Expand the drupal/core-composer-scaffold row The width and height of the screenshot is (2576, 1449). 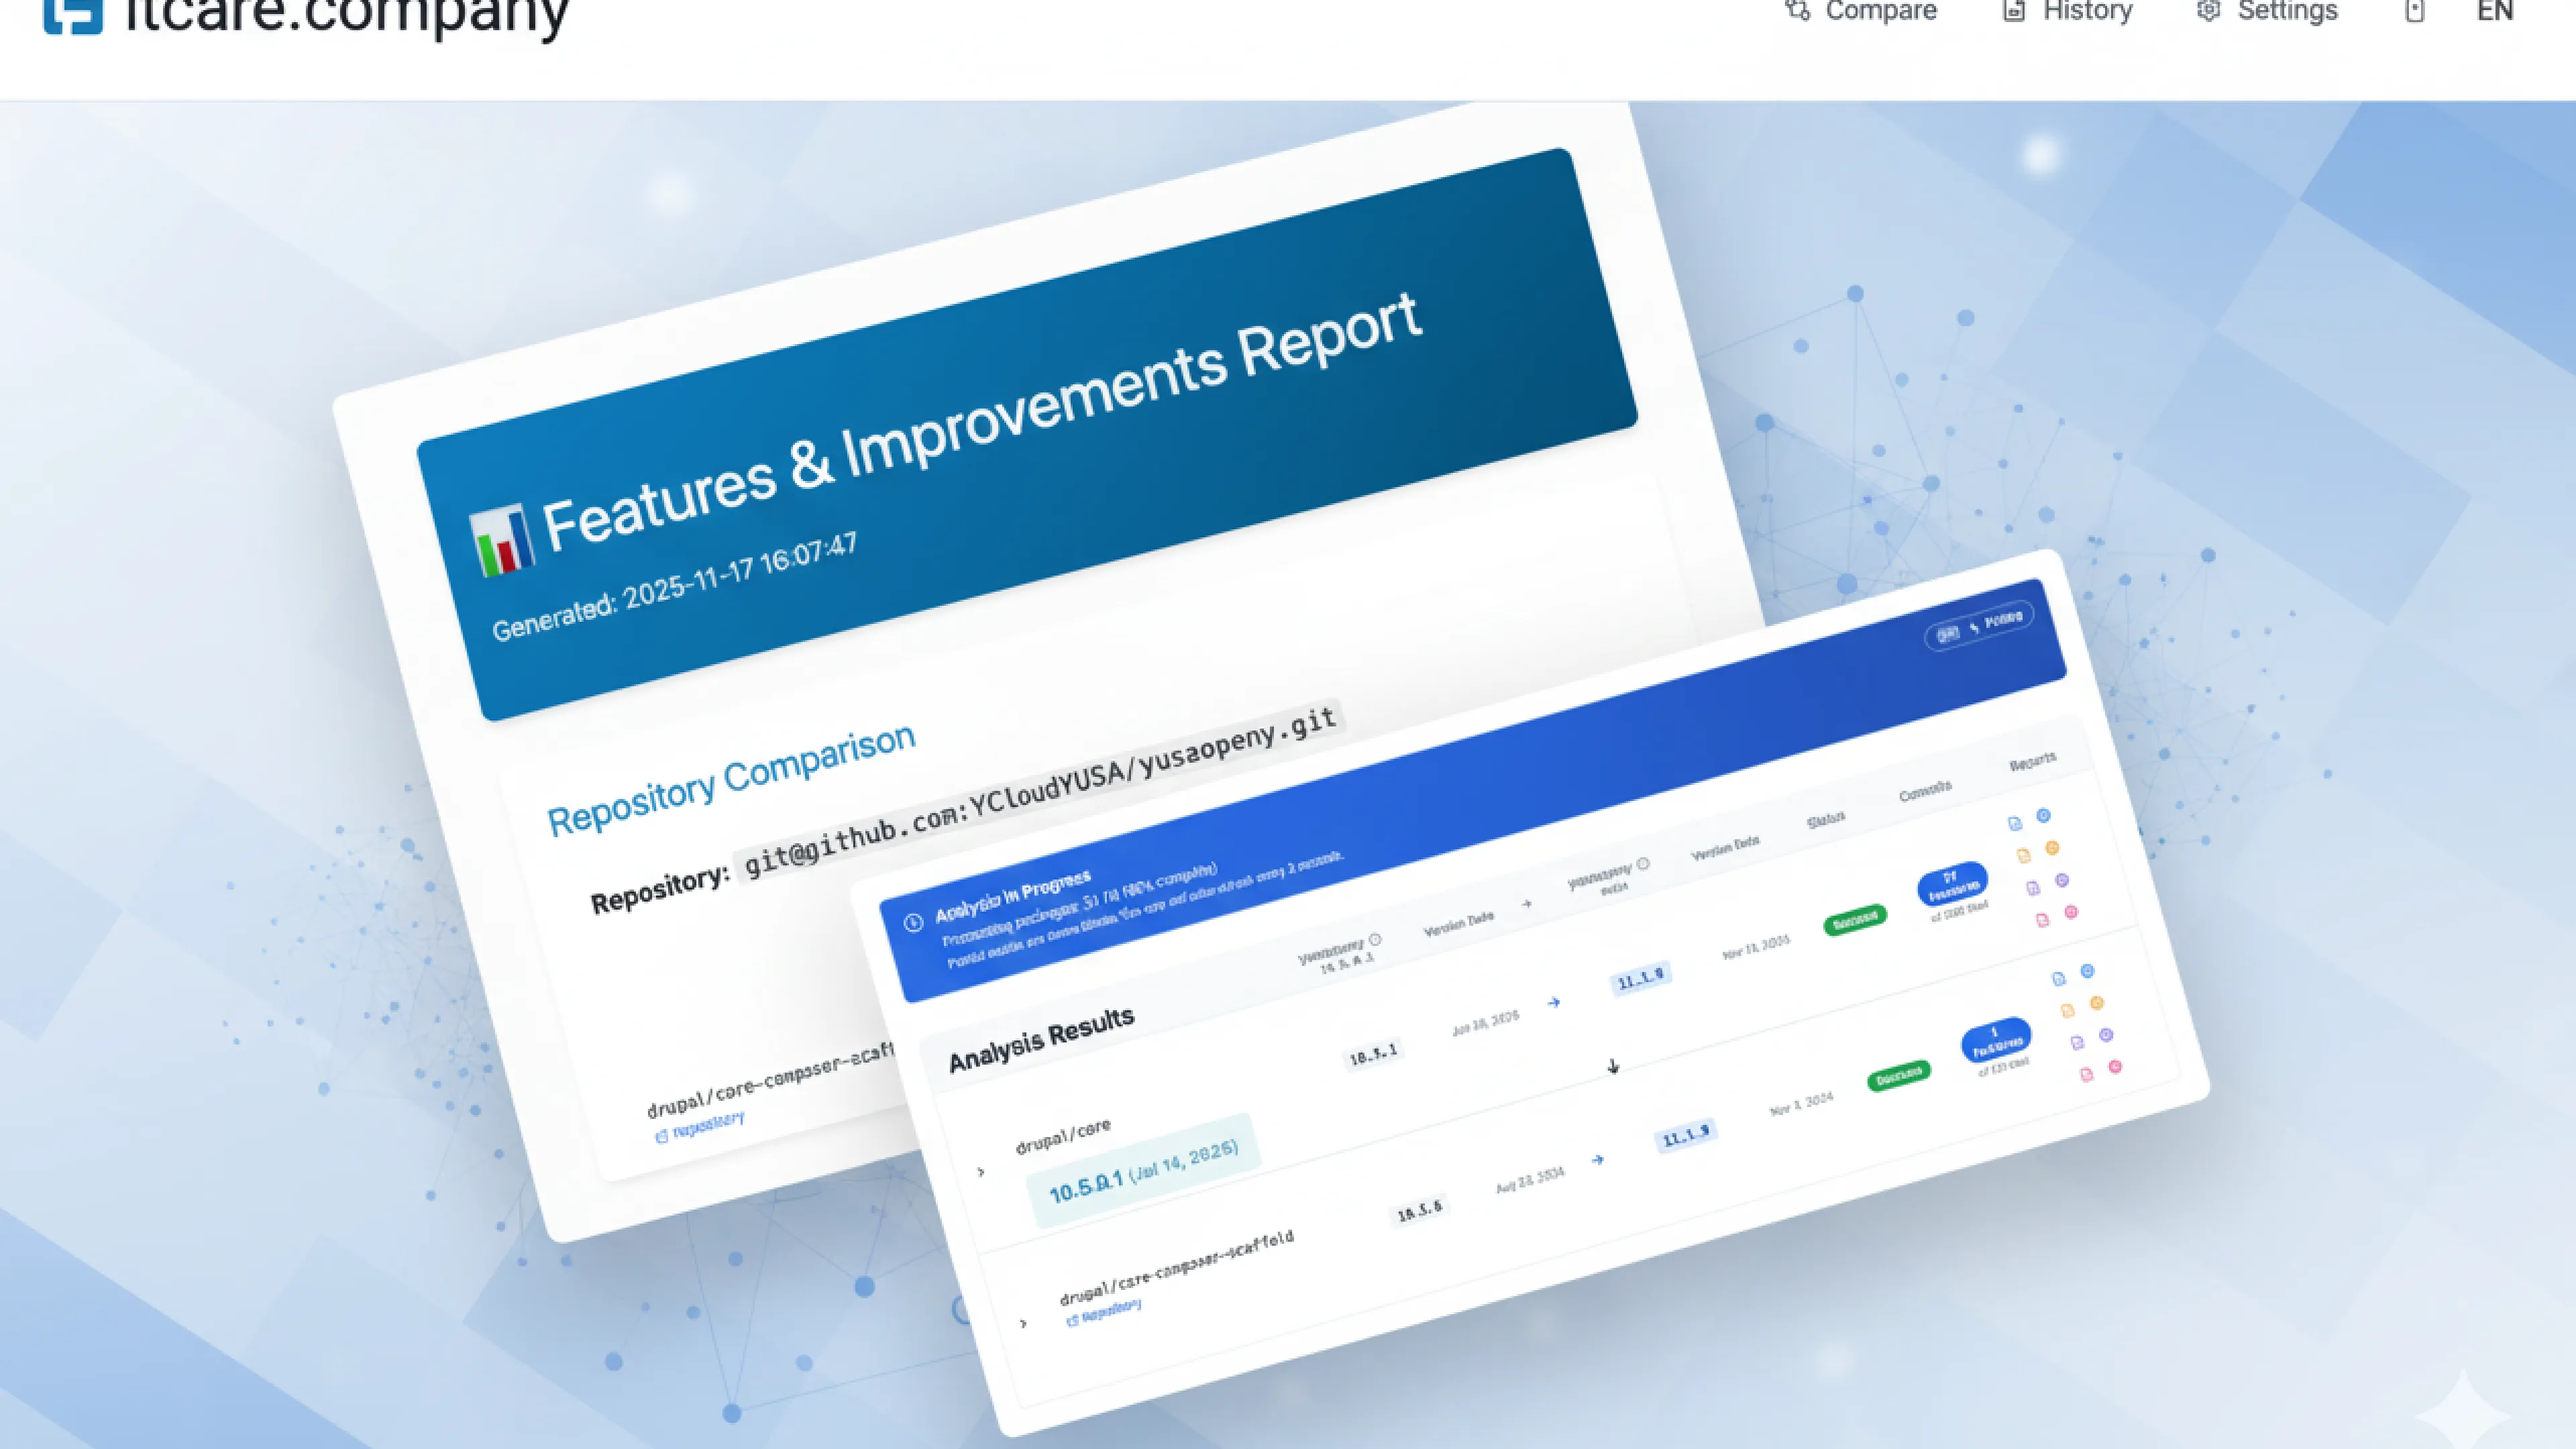pyautogui.click(x=1022, y=1322)
